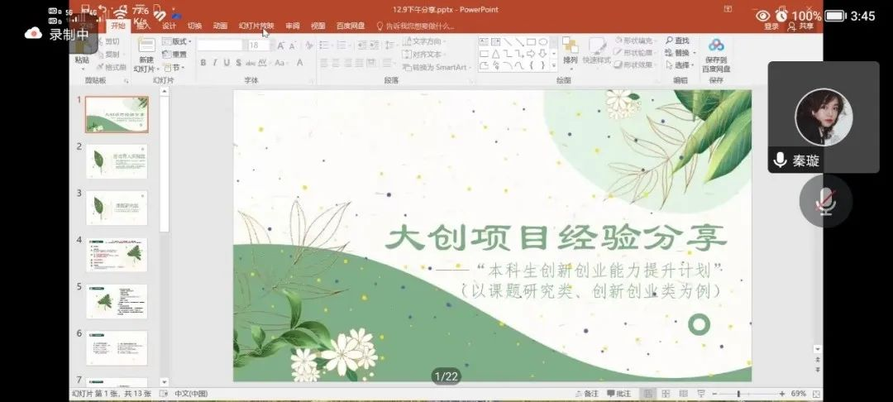This screenshot has width=893, height=402.
Task: Click the Share (共享) button
Action: point(800,26)
